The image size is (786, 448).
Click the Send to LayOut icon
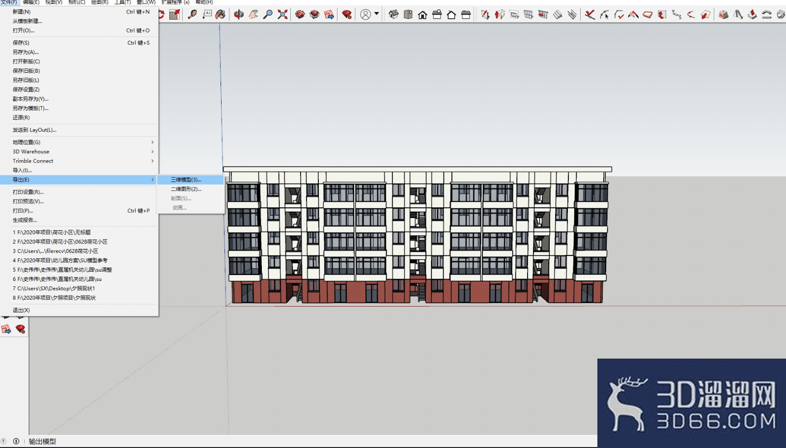coord(329,15)
